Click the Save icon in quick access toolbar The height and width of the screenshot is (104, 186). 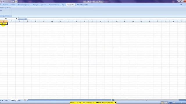3,1
